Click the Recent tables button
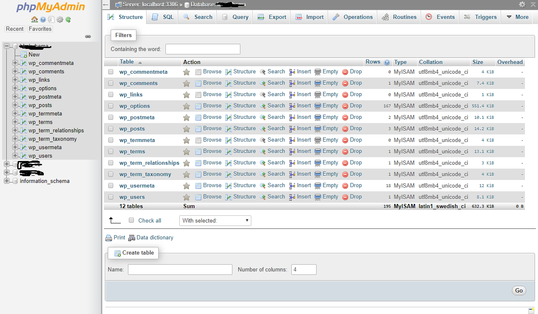The height and width of the screenshot is (314, 538). point(15,29)
